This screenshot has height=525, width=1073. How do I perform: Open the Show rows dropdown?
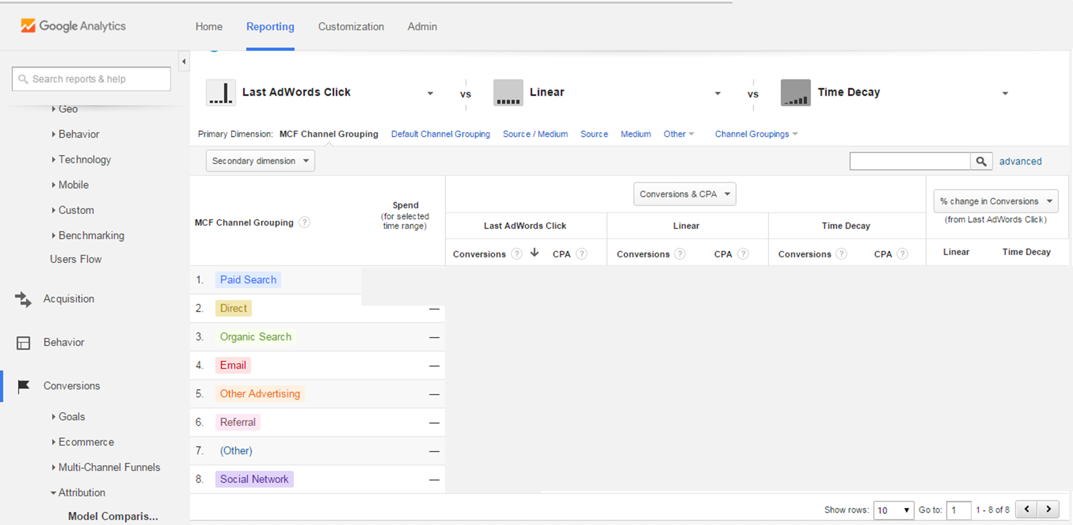(x=894, y=510)
